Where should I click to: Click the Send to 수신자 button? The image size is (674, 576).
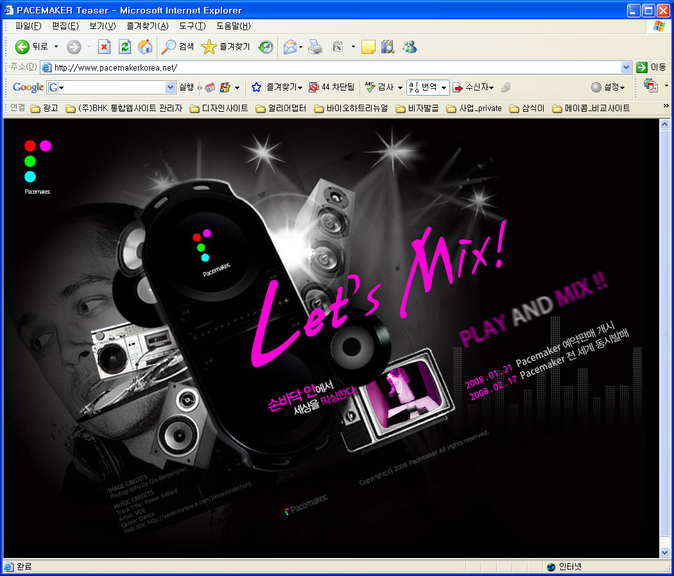pyautogui.click(x=473, y=87)
